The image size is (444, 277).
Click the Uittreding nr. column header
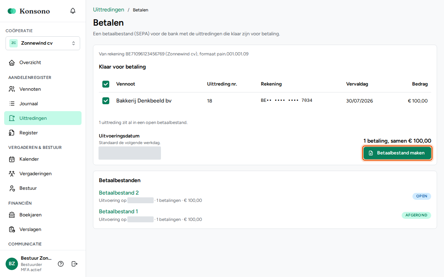pos(222,84)
